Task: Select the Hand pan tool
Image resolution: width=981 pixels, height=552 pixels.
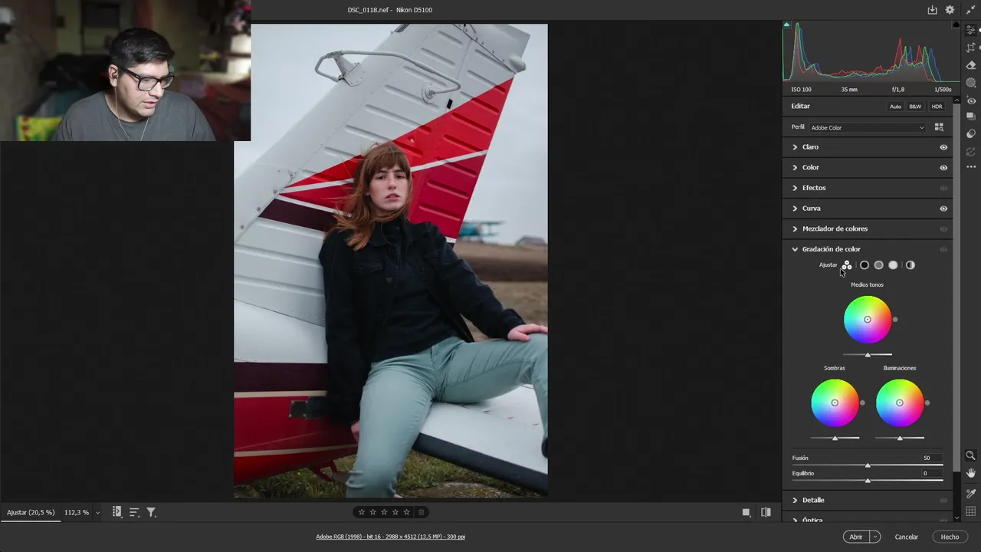Action: tap(971, 473)
